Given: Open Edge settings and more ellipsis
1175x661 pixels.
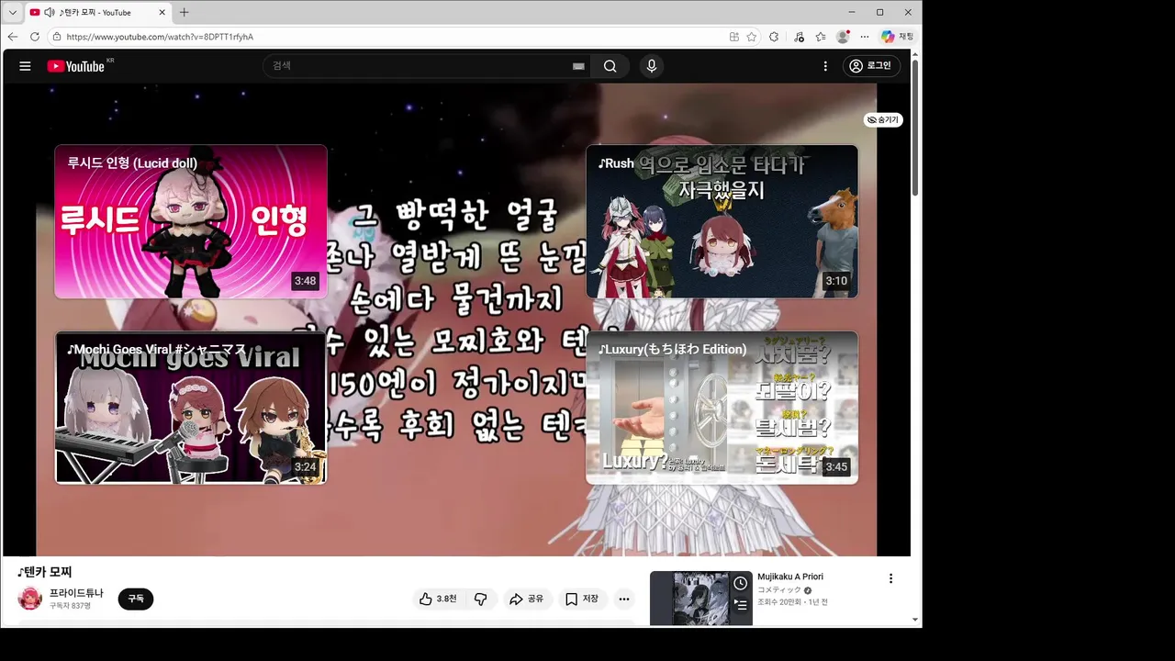Looking at the screenshot, I should coord(865,37).
